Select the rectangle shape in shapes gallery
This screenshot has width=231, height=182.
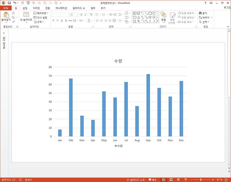(150, 13)
